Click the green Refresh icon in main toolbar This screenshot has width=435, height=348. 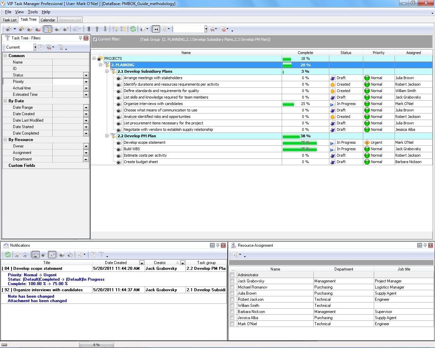tap(133, 29)
